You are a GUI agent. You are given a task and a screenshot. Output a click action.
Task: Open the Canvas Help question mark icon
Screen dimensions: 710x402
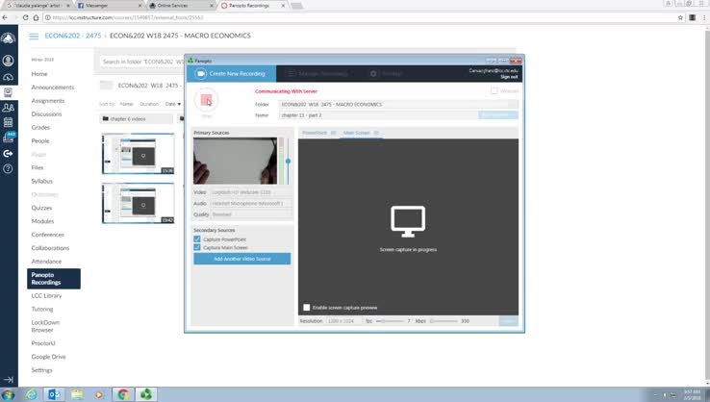tap(8, 169)
